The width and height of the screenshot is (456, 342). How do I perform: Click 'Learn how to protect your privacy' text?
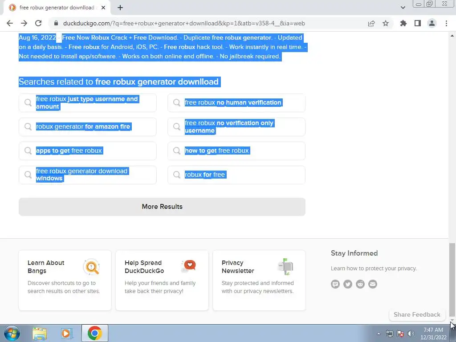(x=374, y=269)
